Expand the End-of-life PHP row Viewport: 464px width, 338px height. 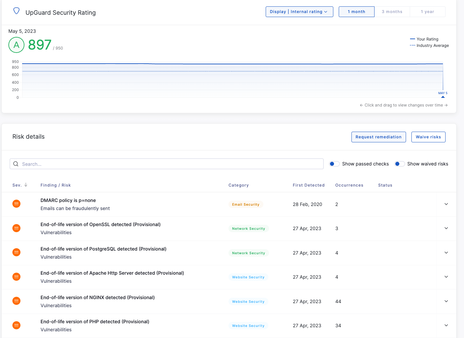[x=446, y=325]
